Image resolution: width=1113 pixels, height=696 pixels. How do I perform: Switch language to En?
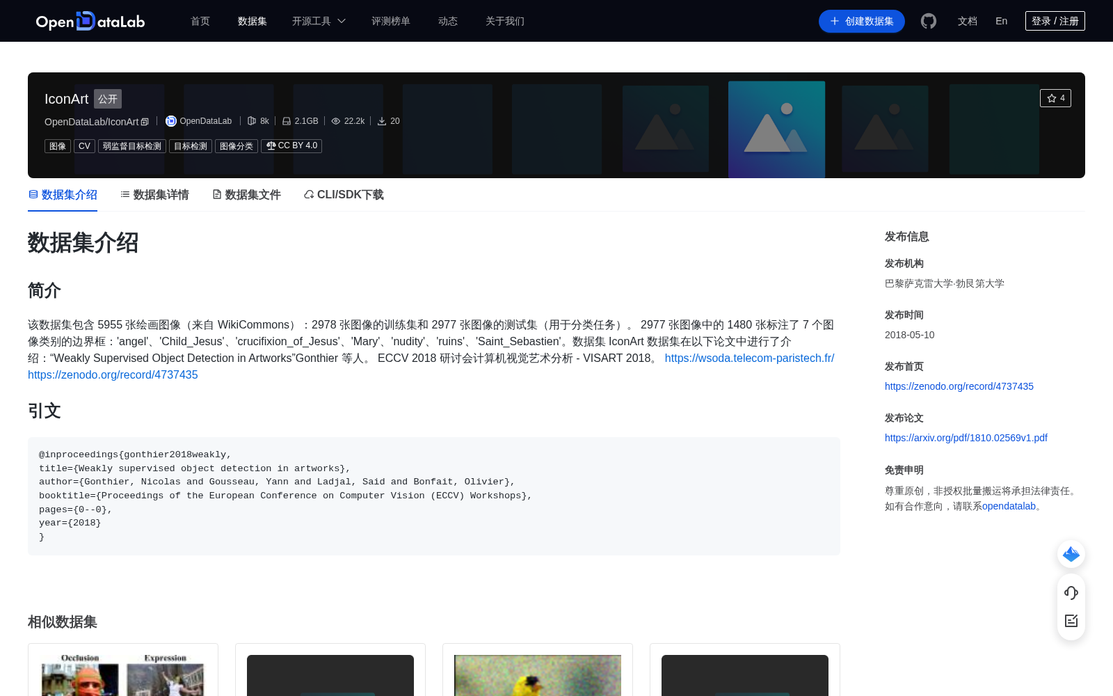point(1002,21)
